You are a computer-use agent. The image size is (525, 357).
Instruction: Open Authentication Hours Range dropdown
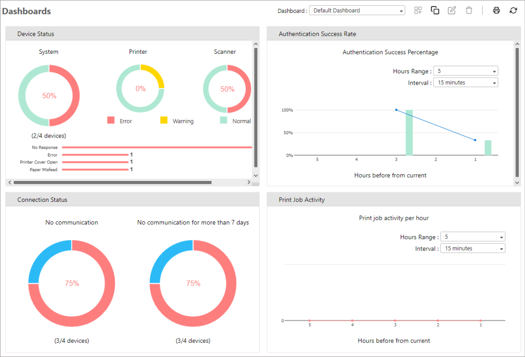coord(465,71)
